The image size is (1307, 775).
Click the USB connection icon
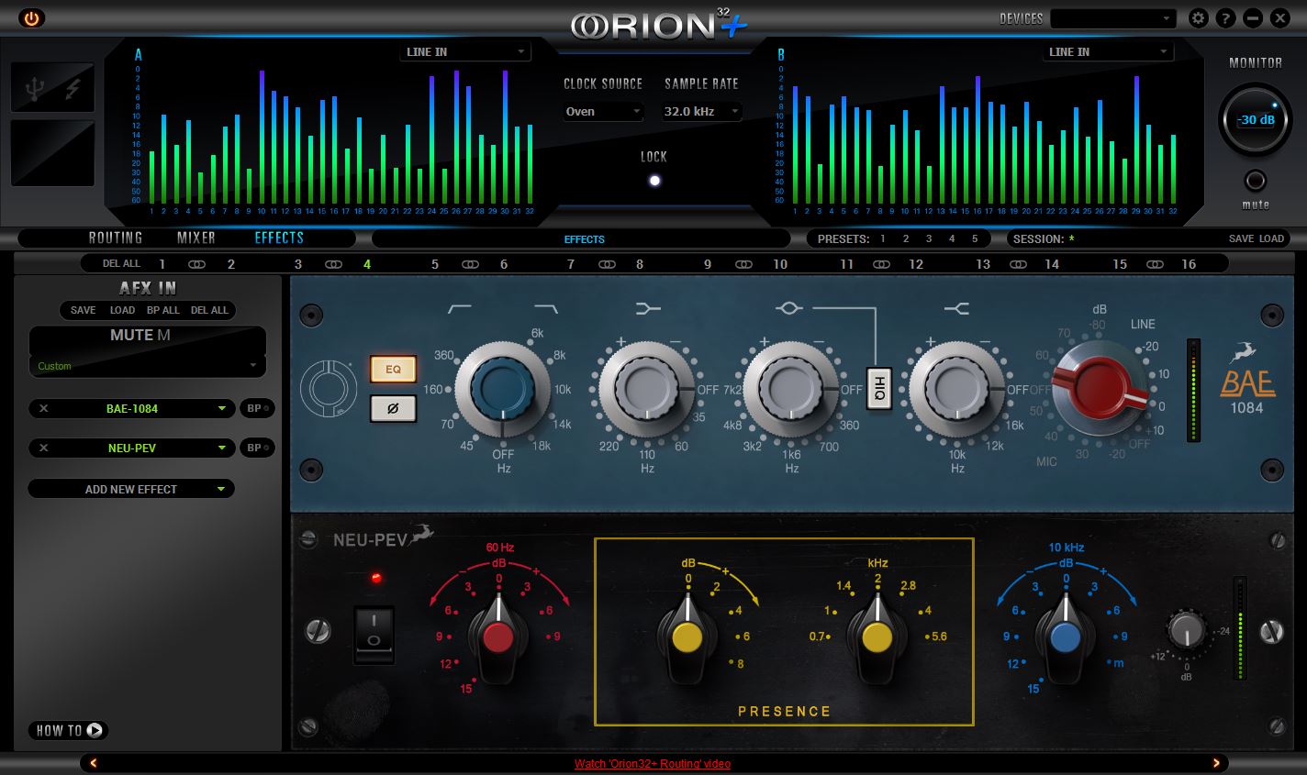click(x=35, y=88)
